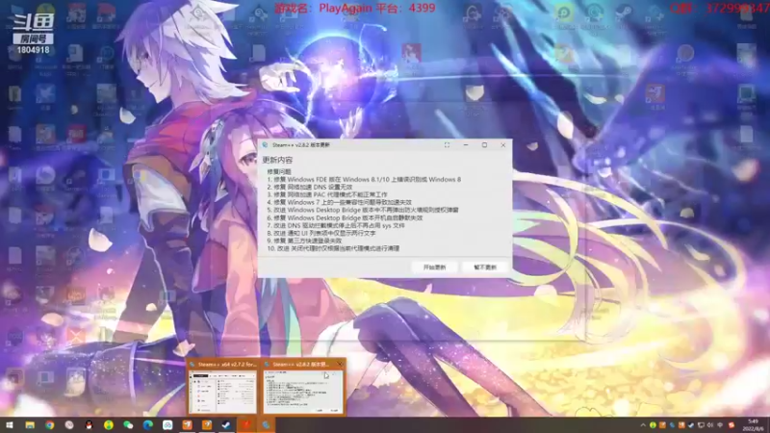Click Steam++ logo icon in dialog title bar
This screenshot has width=770, height=433.
(266, 145)
